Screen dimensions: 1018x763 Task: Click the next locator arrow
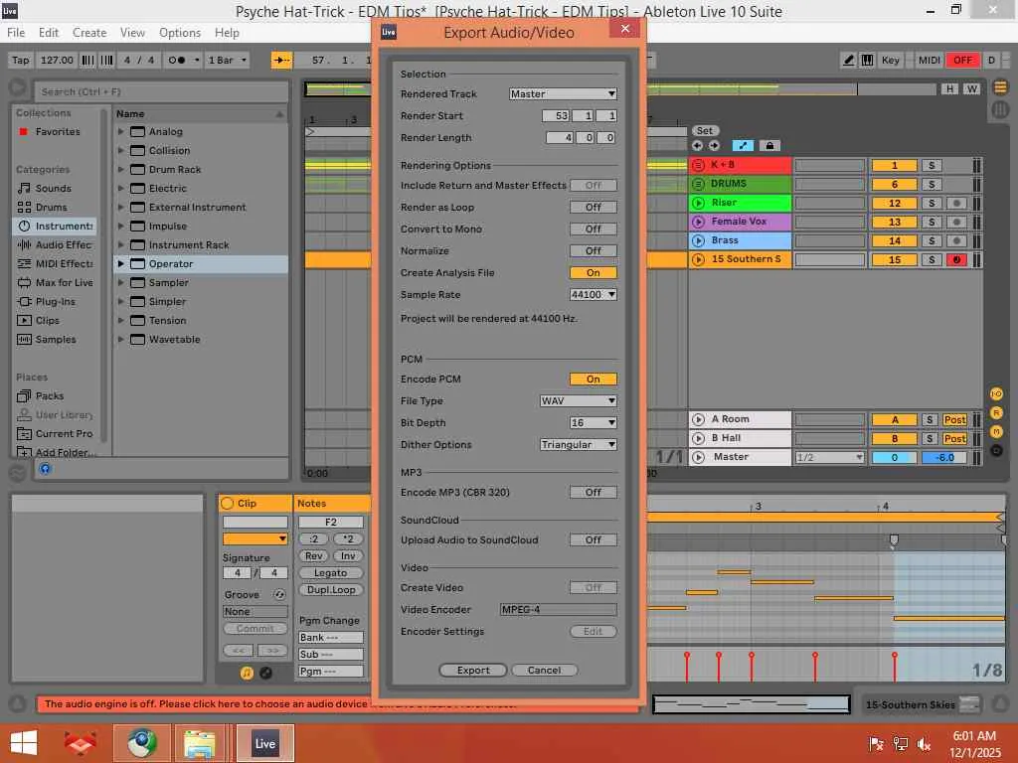(714, 145)
